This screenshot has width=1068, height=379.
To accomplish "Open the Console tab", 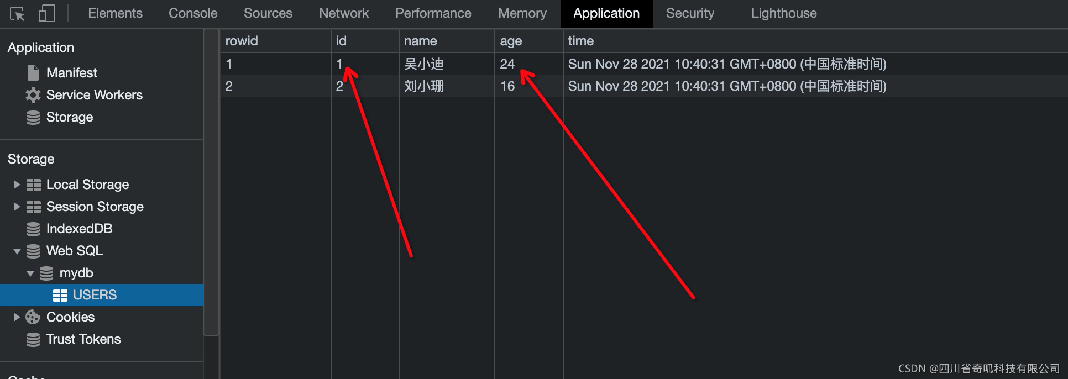I will [x=193, y=13].
